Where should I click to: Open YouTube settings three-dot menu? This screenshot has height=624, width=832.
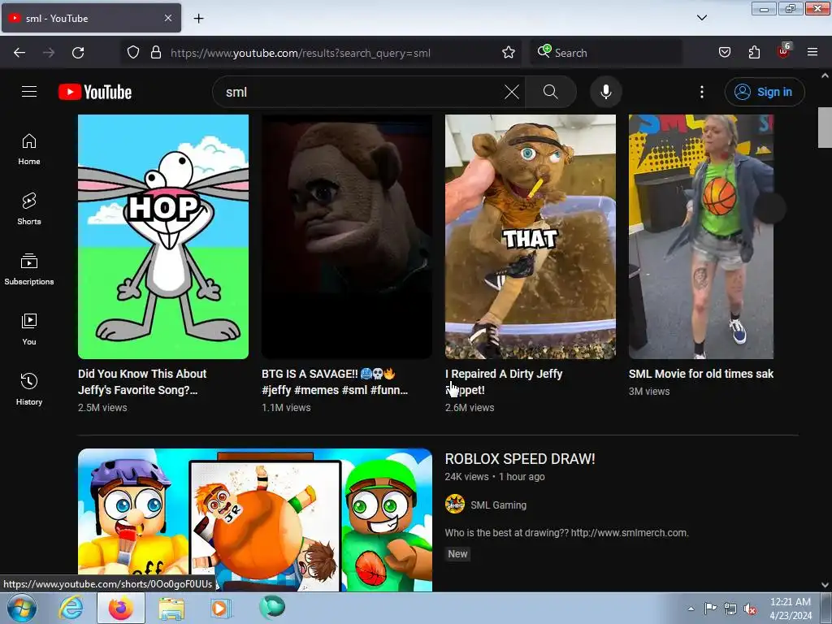tap(701, 92)
